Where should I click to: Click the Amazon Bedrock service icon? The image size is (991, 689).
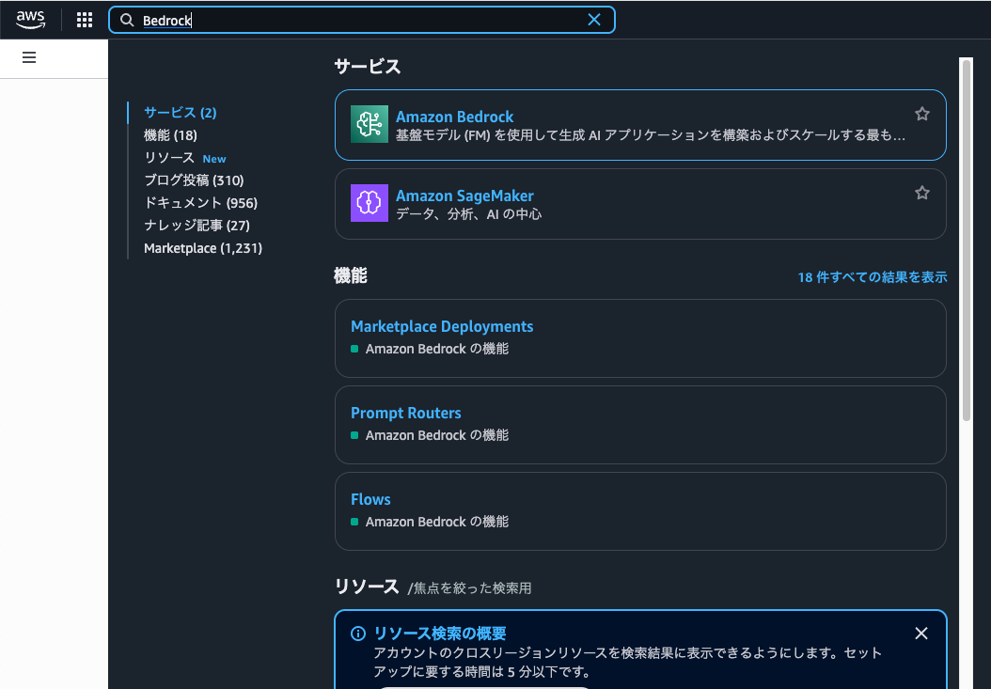369,124
